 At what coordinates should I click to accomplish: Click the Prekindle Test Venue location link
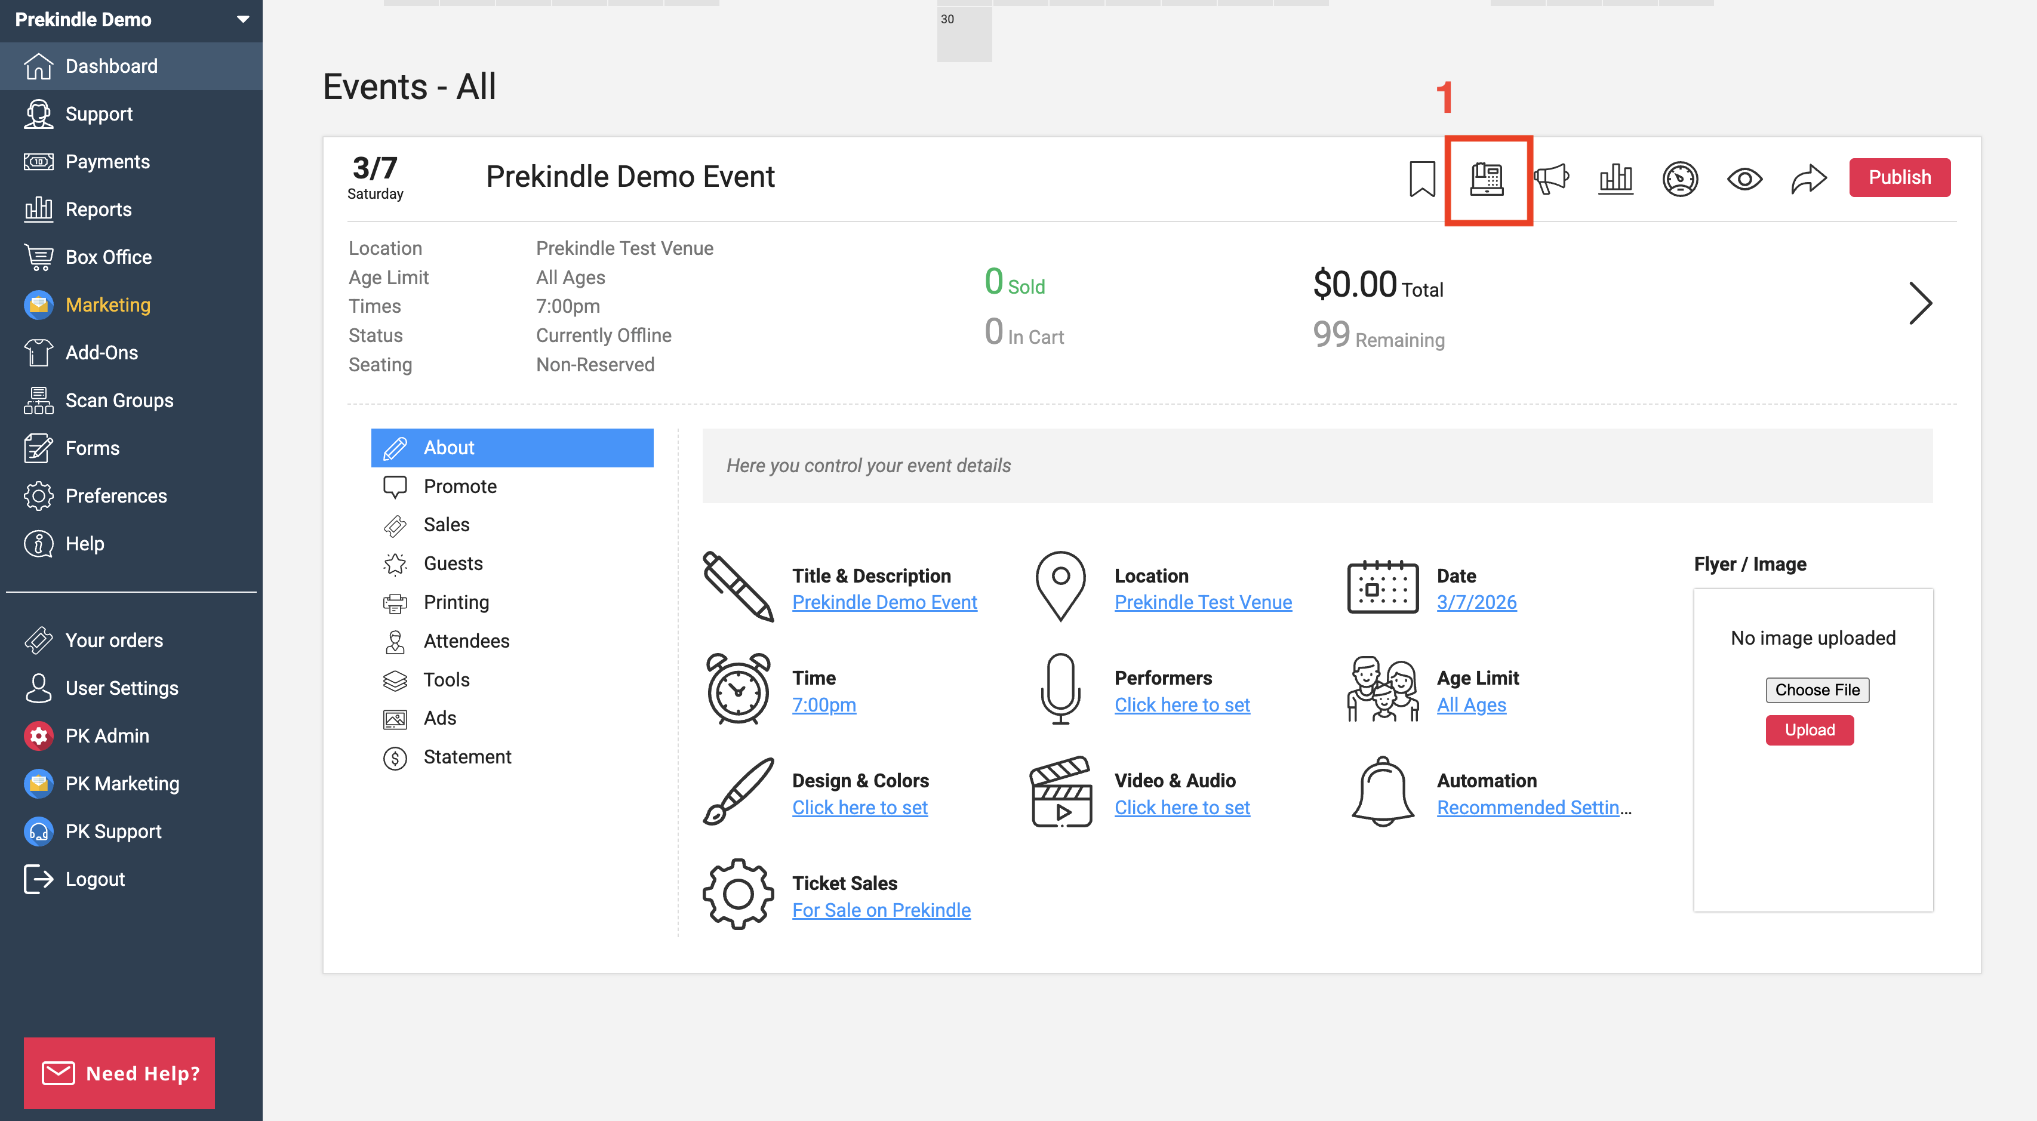click(x=1203, y=602)
